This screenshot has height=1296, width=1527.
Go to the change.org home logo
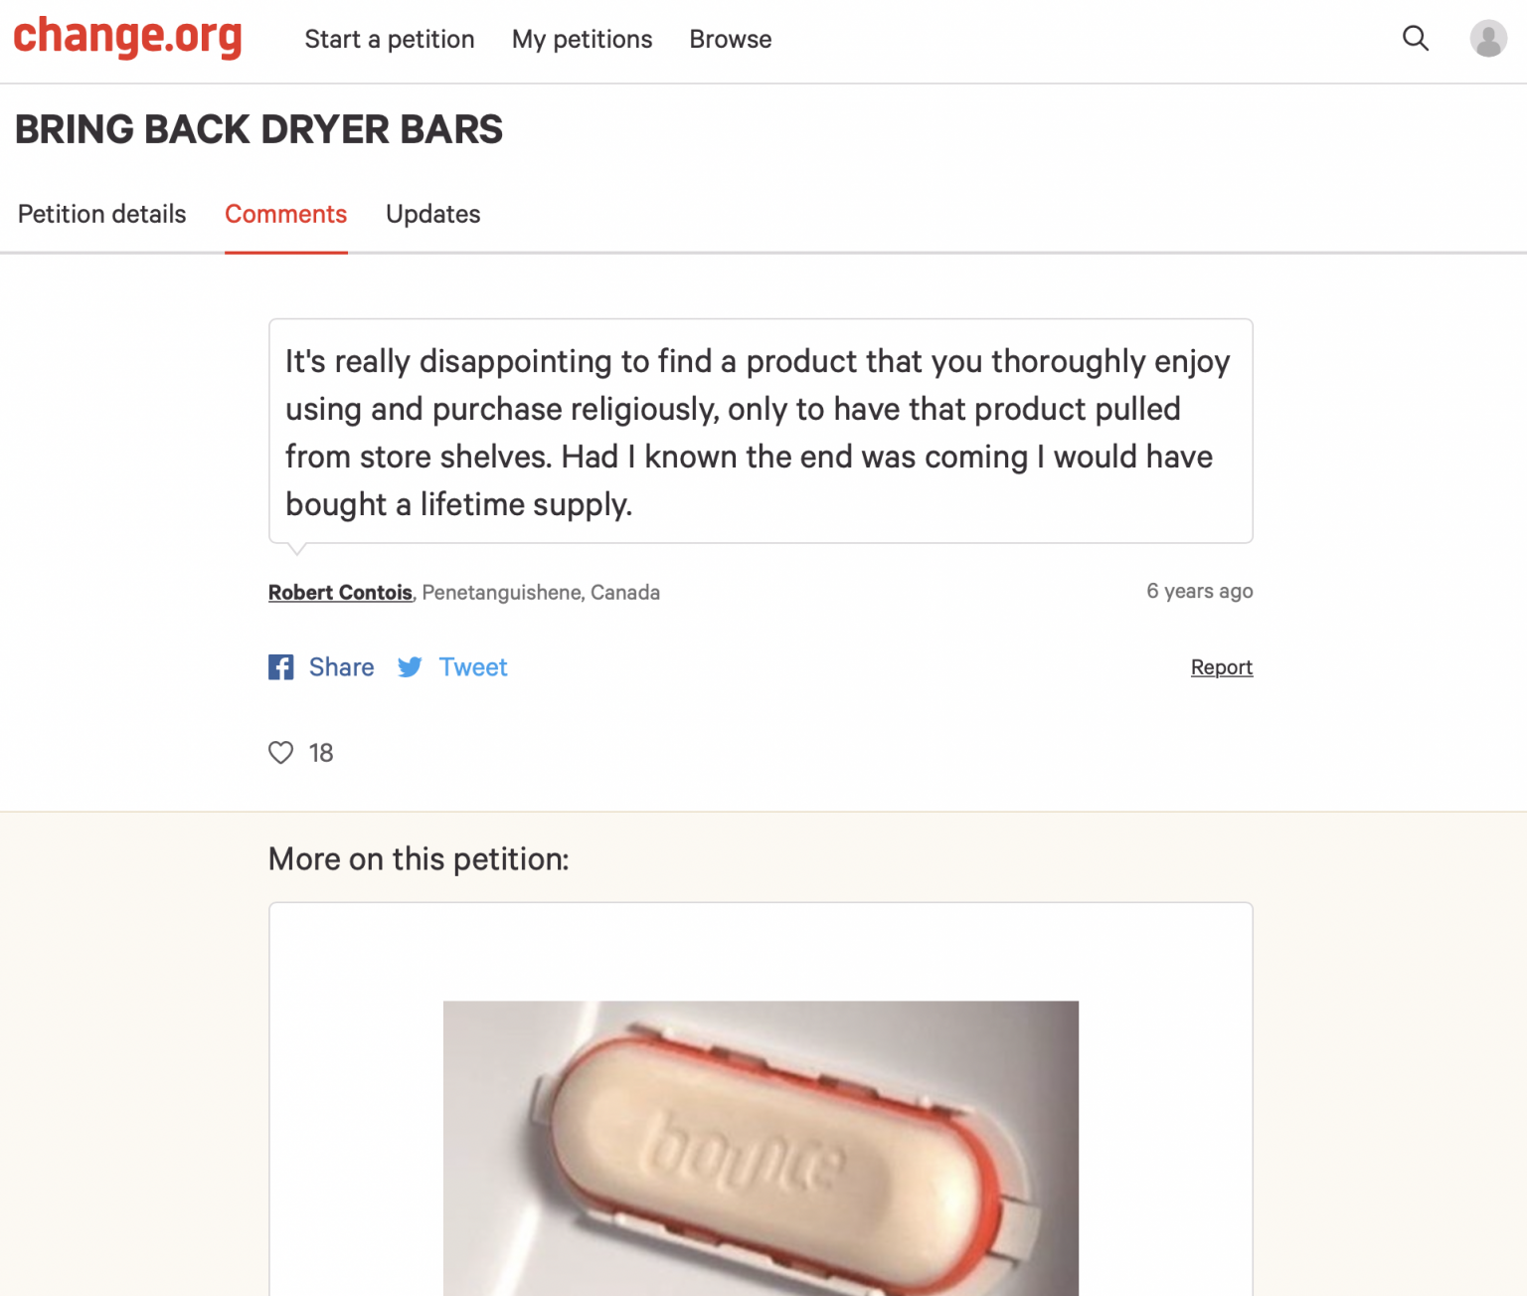click(127, 37)
